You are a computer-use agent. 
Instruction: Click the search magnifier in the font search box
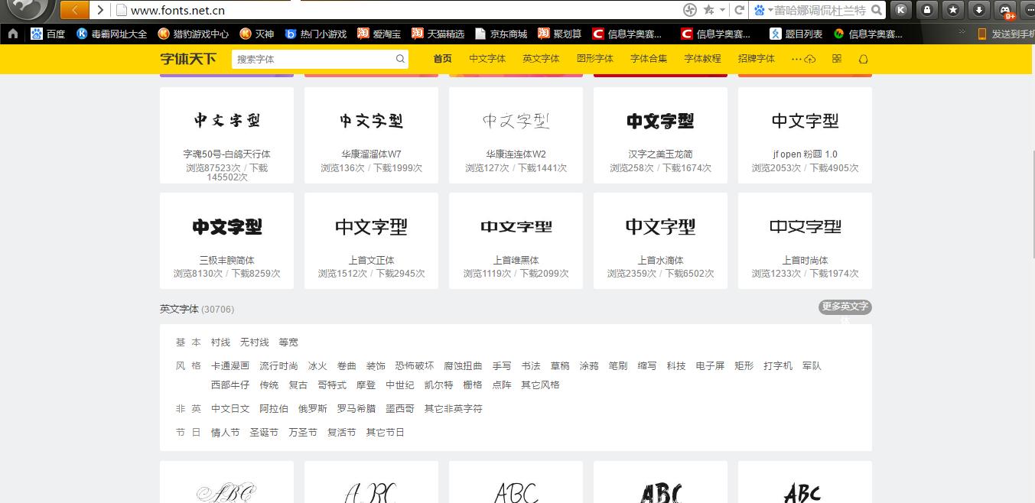(400, 59)
